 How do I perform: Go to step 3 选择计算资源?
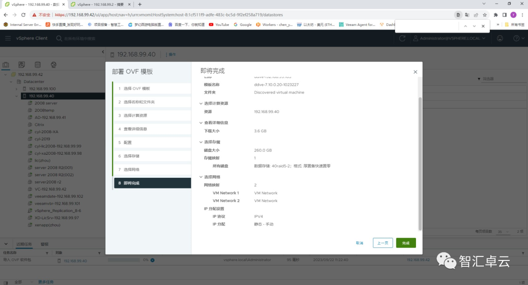pos(152,116)
